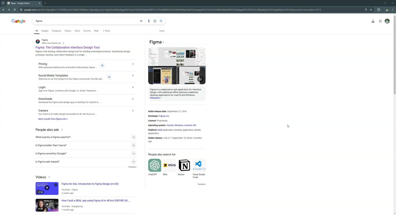Switch to the Shopping tab
The width and height of the screenshot is (396, 215).
tap(56, 31)
